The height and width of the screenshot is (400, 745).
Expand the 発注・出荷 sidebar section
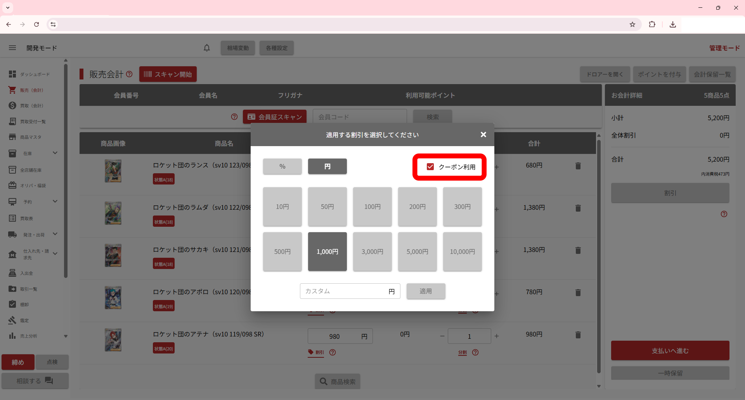(x=55, y=234)
